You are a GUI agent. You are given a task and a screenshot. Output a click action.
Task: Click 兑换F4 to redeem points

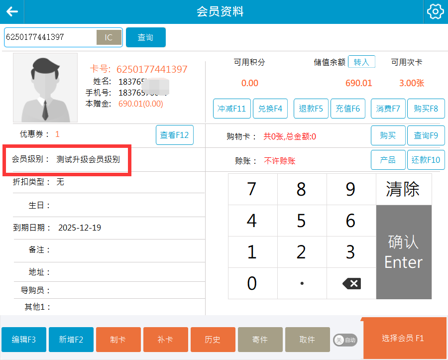(x=270, y=109)
